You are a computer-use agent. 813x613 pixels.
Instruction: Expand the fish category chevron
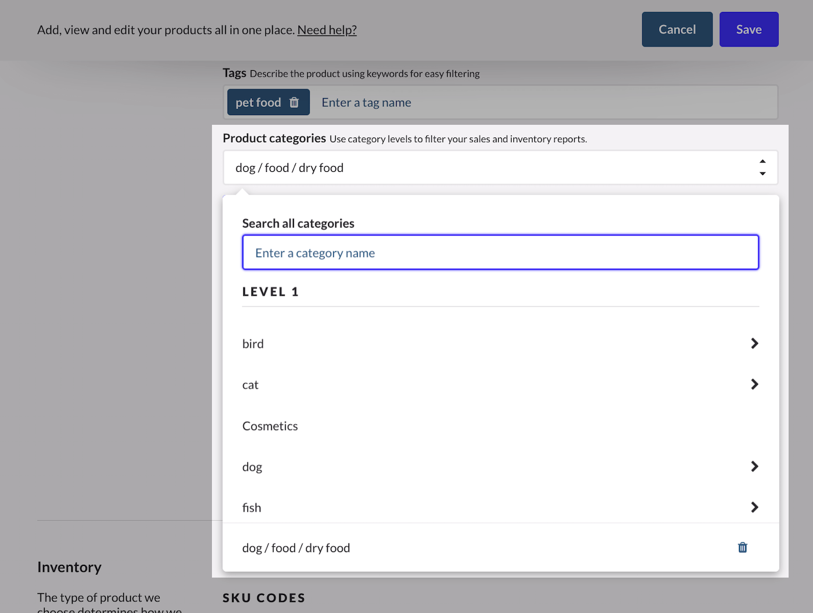pos(754,507)
